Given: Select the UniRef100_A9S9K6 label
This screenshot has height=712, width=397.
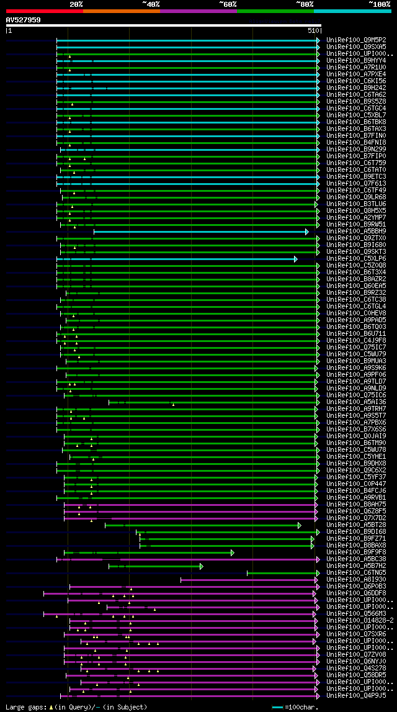Looking at the screenshot, I should pyautogui.click(x=356, y=368).
